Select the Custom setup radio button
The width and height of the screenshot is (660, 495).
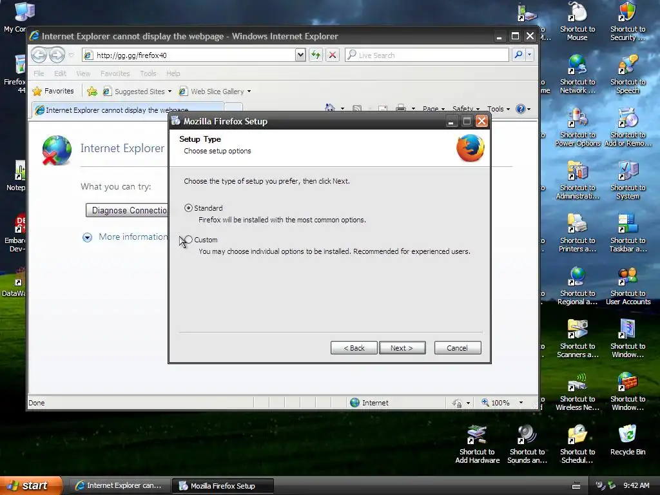click(188, 240)
